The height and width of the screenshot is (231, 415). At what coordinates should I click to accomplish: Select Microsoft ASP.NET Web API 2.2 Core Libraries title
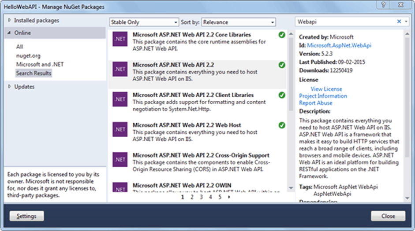click(x=191, y=35)
